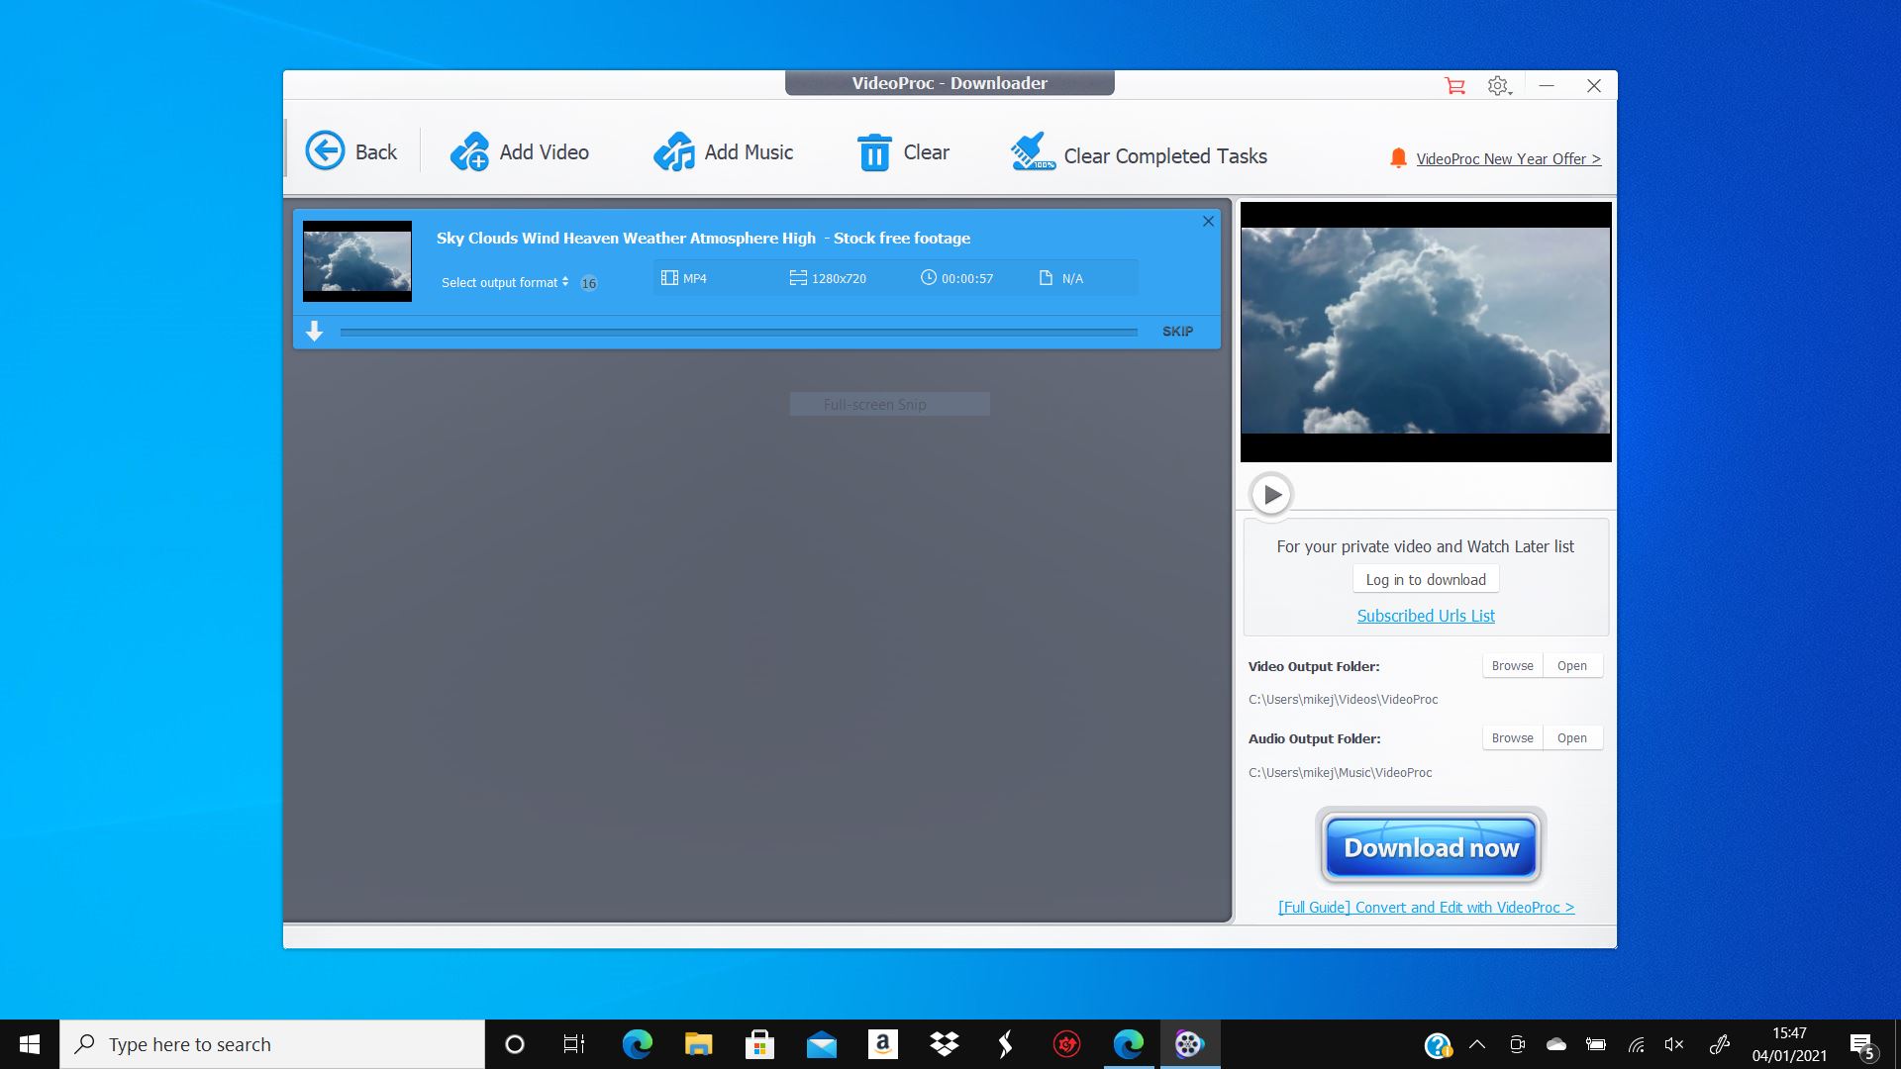
Task: Click SKIP button for current download
Action: pos(1177,331)
